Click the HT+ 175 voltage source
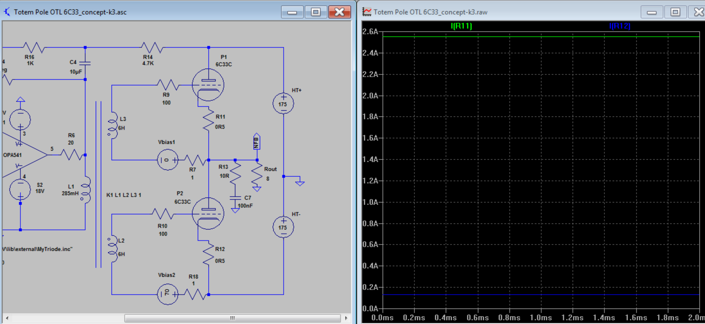 coord(283,104)
